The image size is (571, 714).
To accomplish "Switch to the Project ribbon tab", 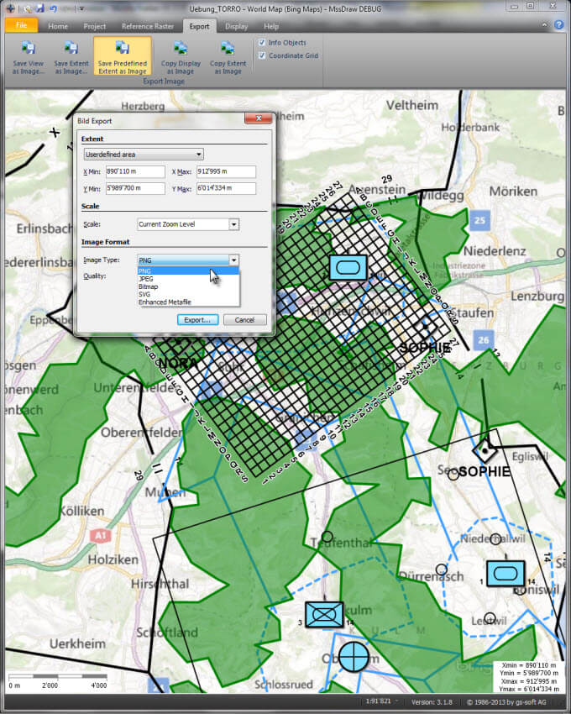I will (95, 26).
